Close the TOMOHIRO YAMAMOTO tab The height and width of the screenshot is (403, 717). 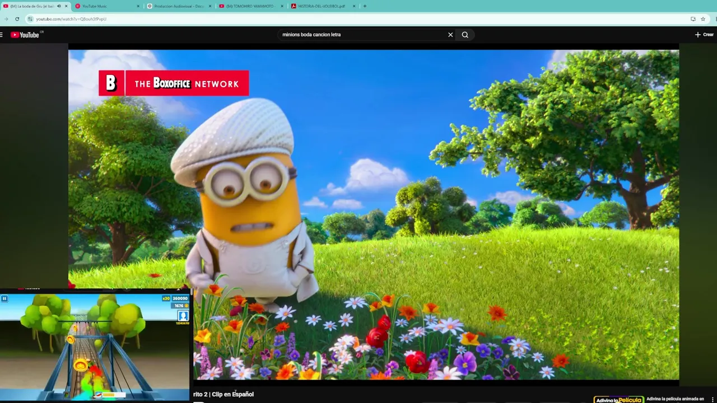pos(282,6)
